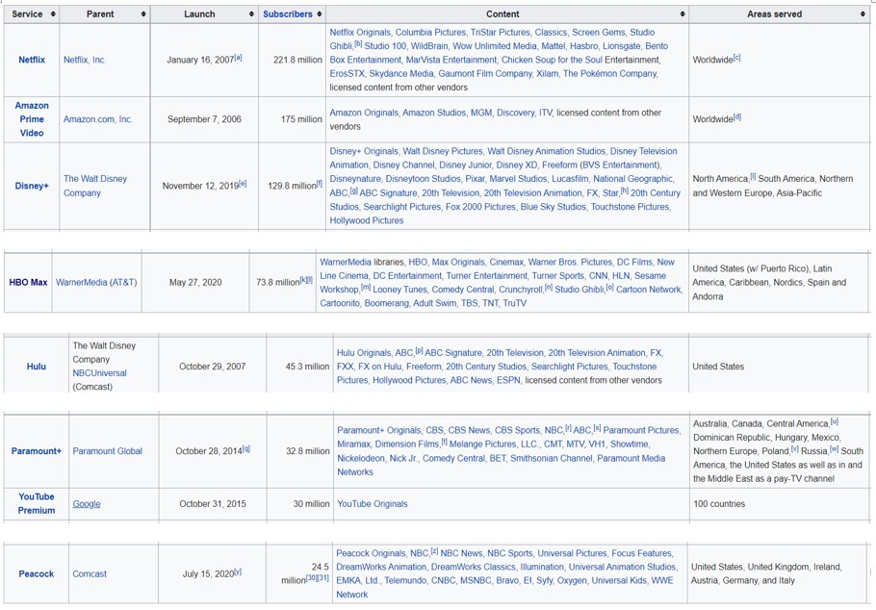Open the Subscribers header link
Viewport: 876px width, 610px height.
tap(288, 14)
